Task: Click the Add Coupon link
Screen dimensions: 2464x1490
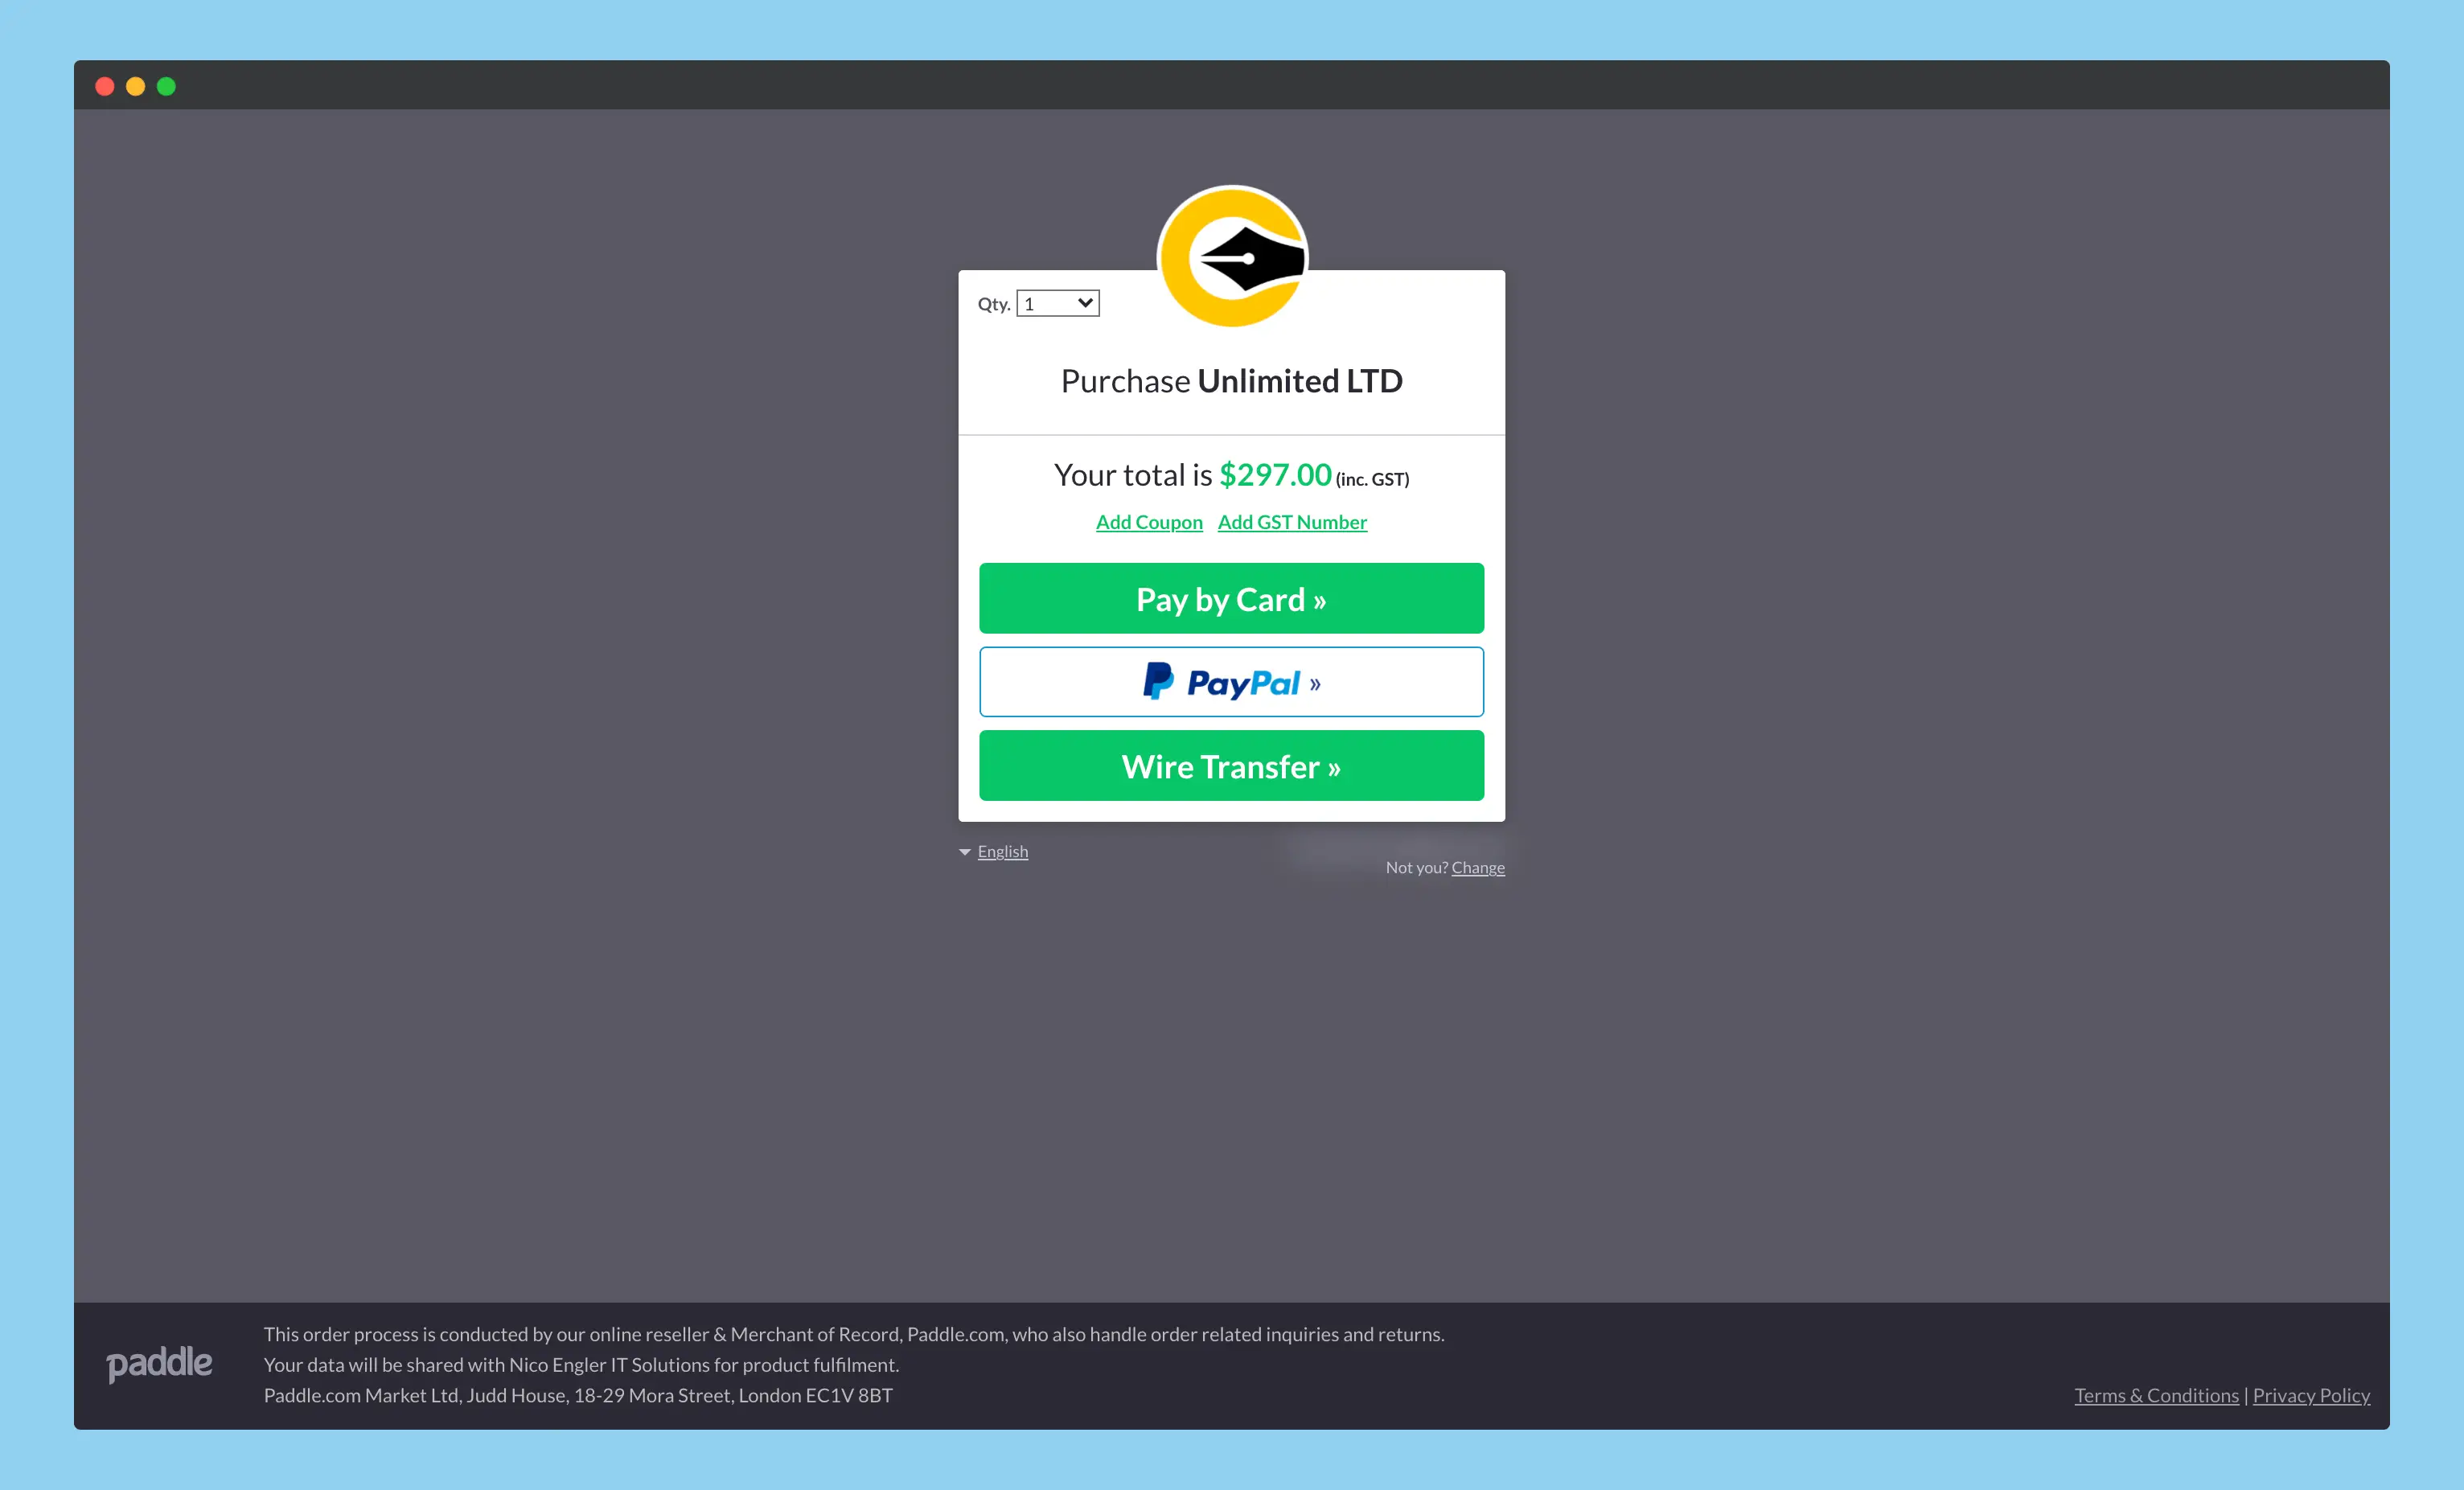Action: [x=1149, y=522]
